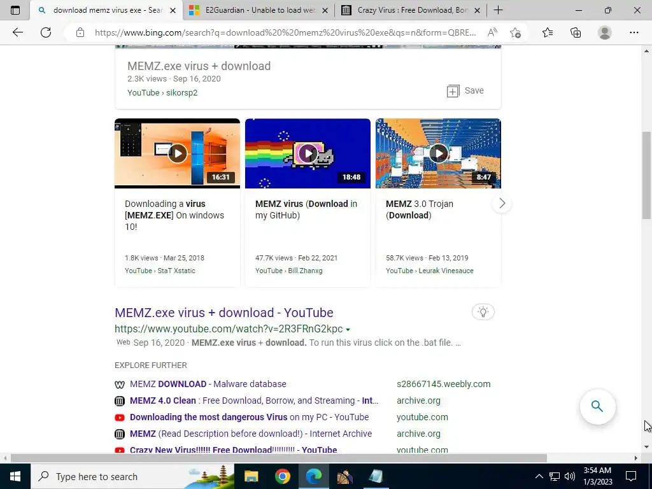Open MEMZ (Read Description before download!) link

(251, 434)
